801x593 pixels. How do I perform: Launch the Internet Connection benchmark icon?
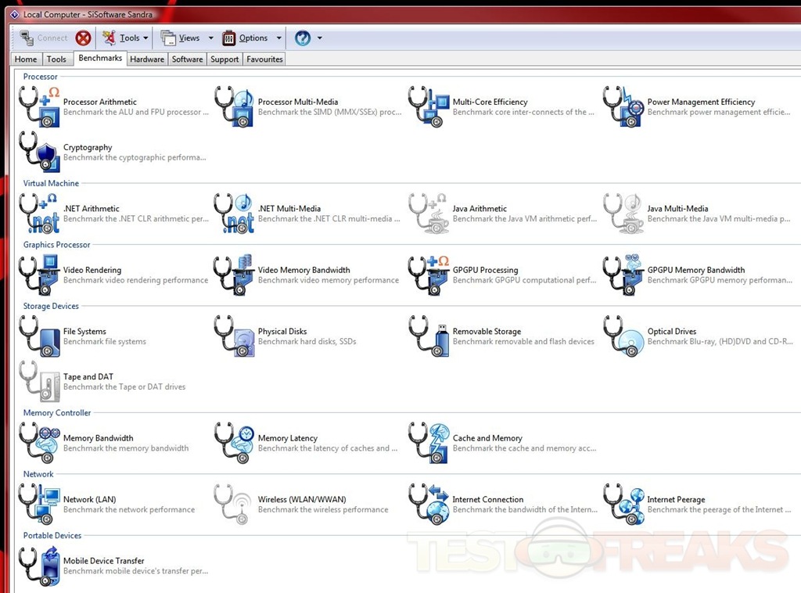(x=429, y=505)
